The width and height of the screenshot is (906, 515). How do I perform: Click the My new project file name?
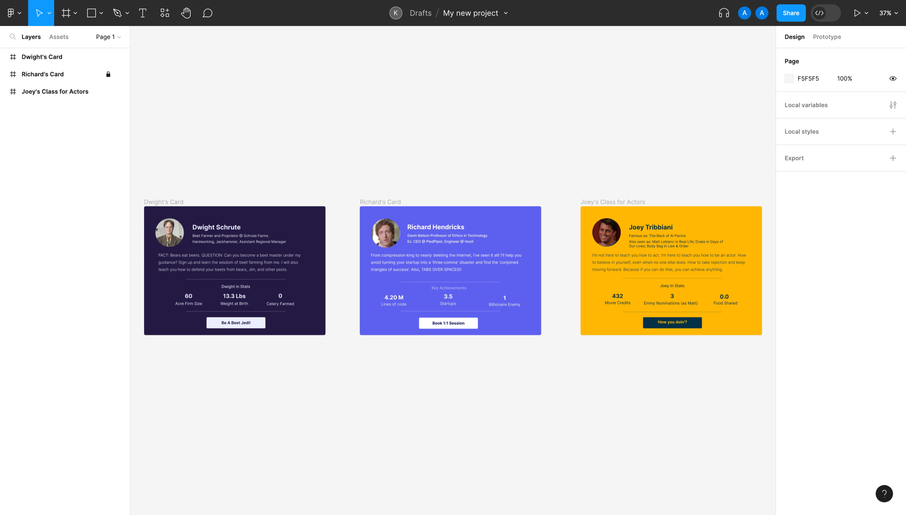pyautogui.click(x=470, y=13)
